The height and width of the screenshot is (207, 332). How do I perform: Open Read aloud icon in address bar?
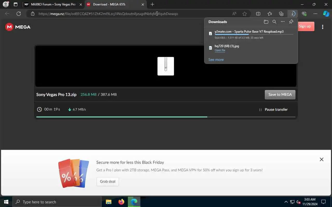(234, 14)
